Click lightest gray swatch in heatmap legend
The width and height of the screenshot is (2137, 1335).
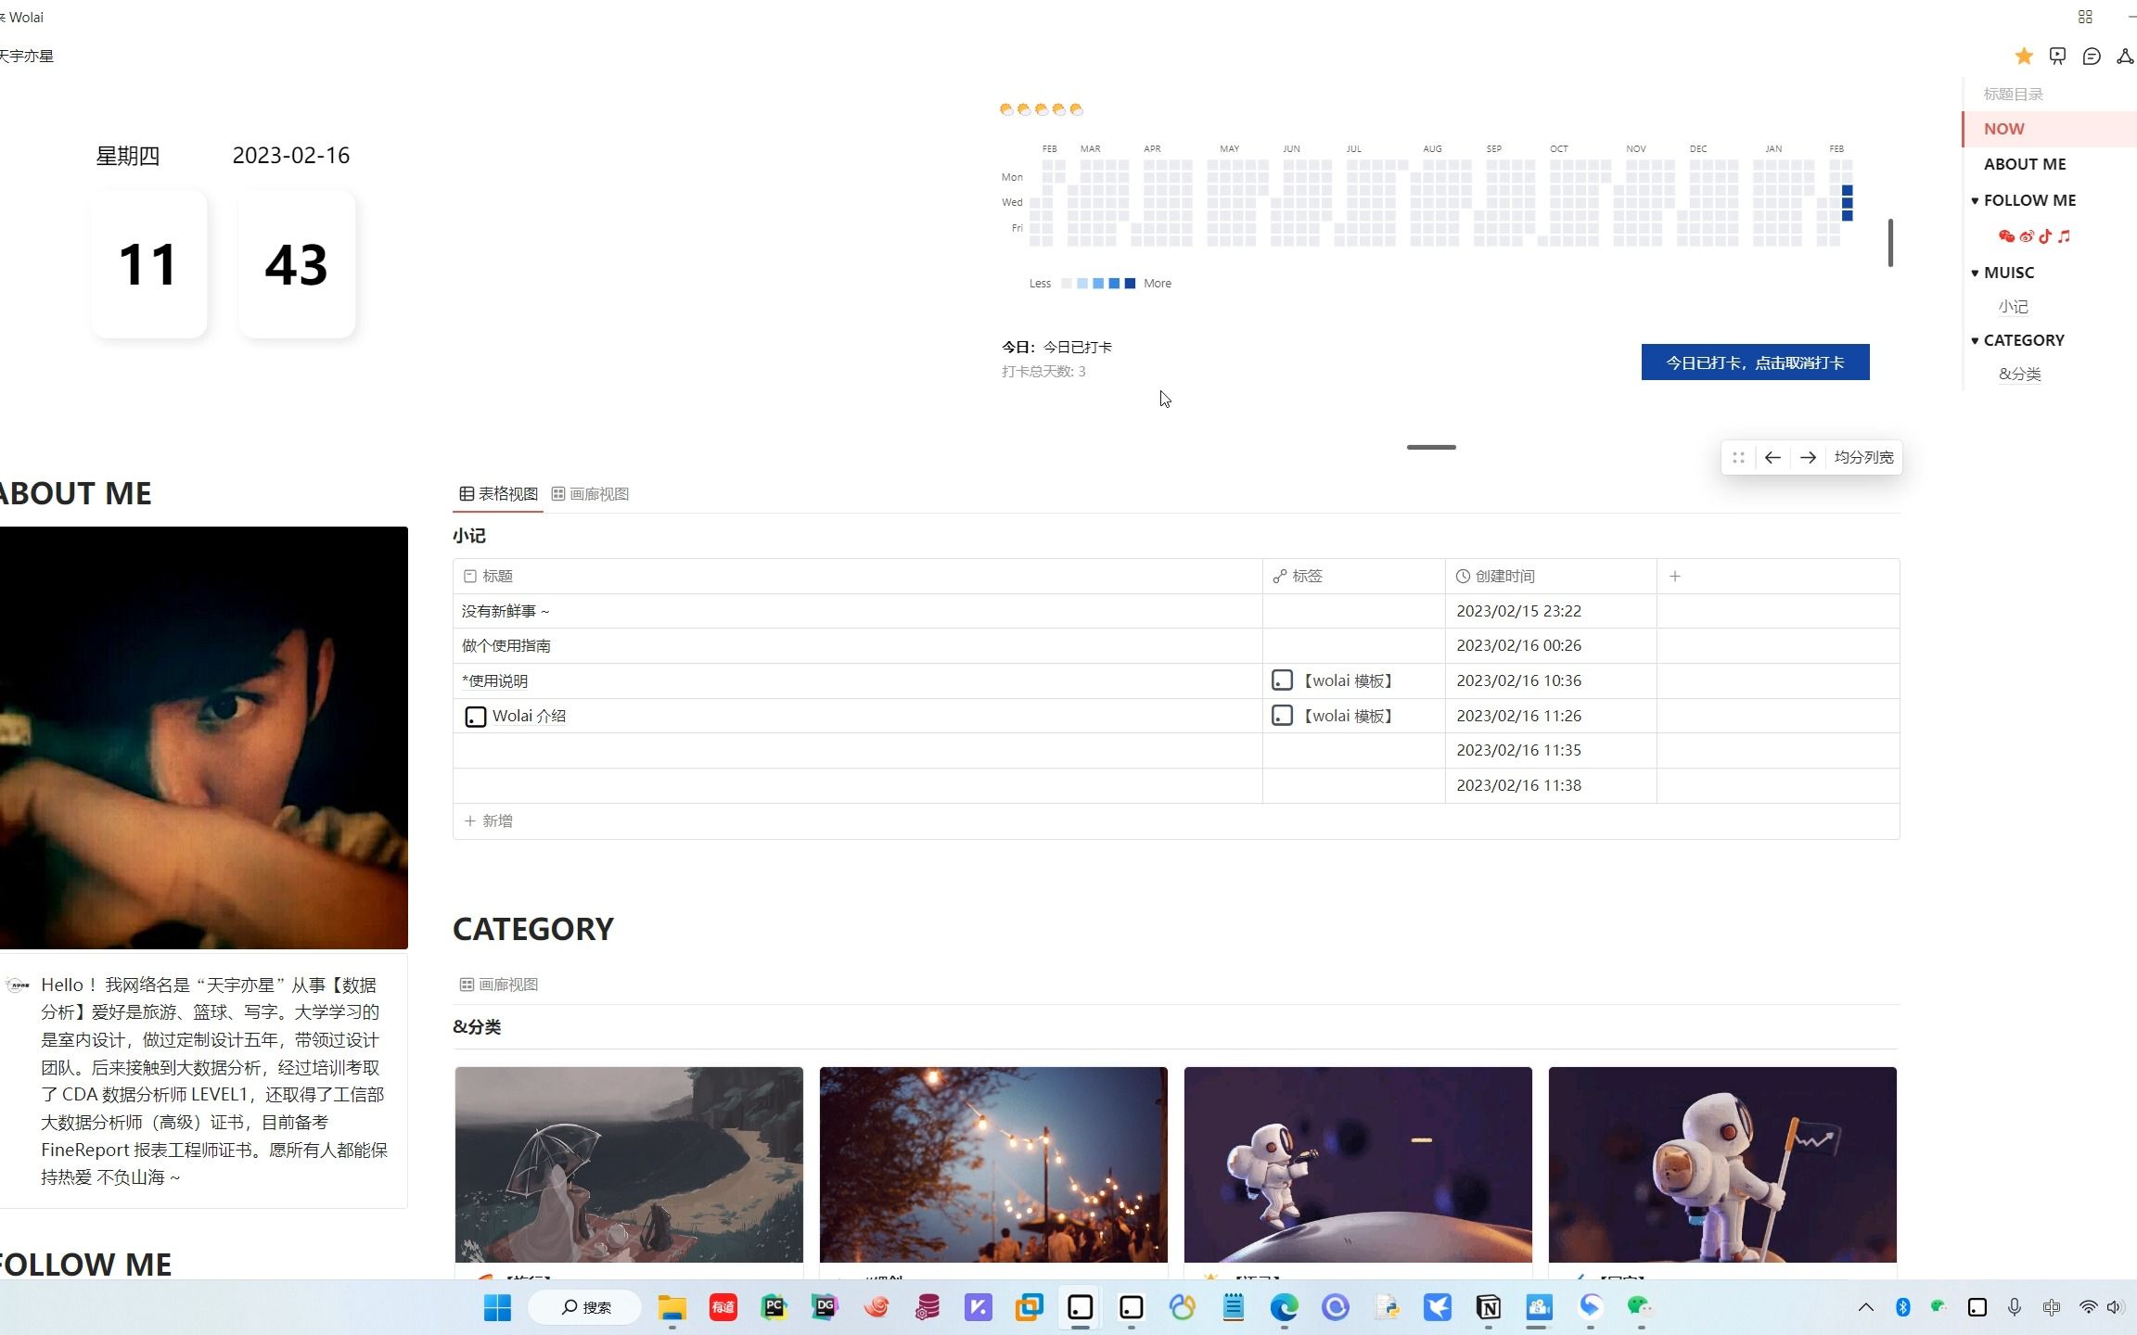[x=1067, y=284]
